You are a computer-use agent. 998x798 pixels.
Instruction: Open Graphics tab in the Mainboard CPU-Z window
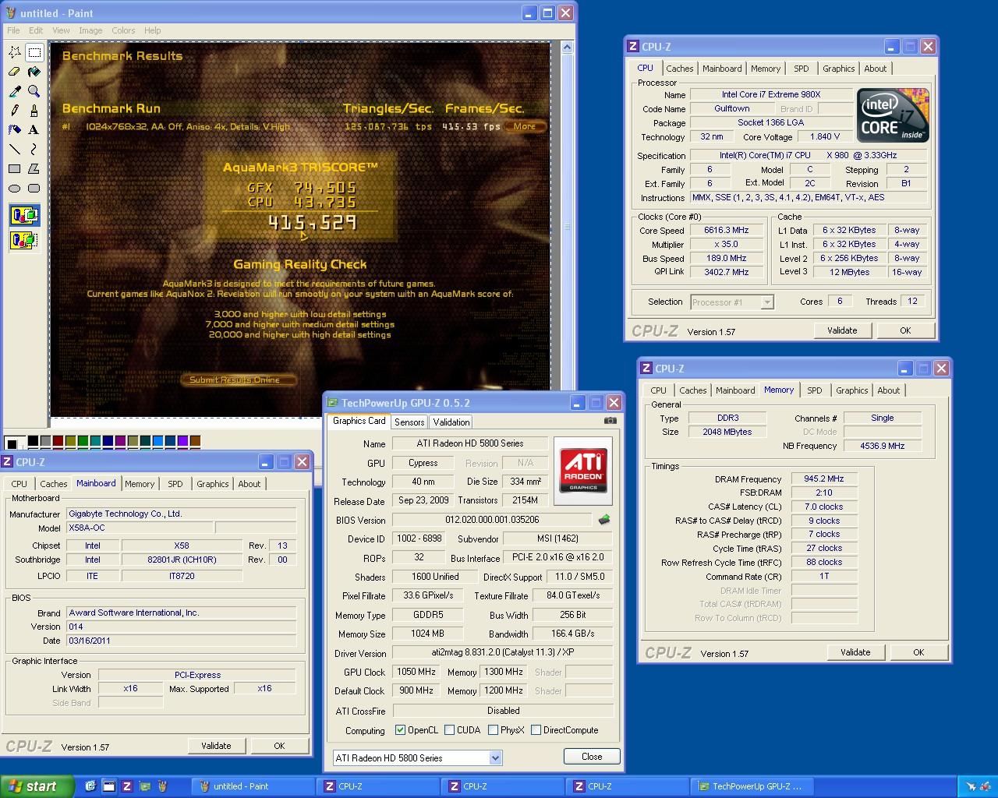pyautogui.click(x=212, y=484)
